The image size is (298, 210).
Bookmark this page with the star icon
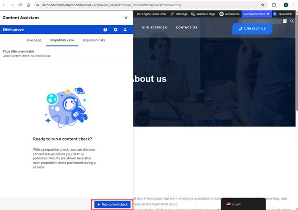(263, 5)
